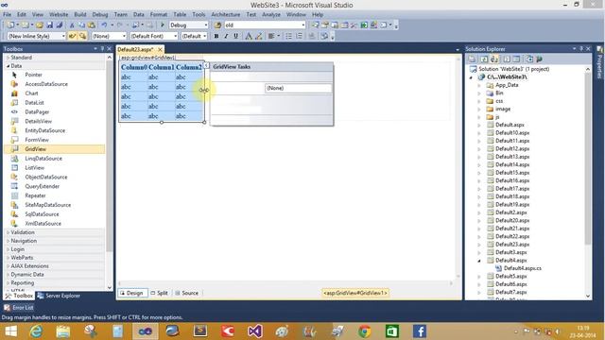This screenshot has height=340, width=605.
Task: Click the Save toolbar icon
Action: [49, 25]
